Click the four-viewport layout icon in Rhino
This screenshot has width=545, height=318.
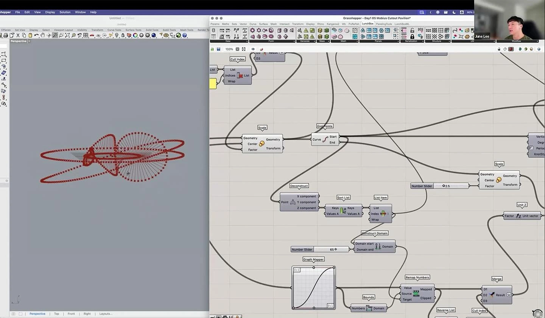click(x=86, y=35)
